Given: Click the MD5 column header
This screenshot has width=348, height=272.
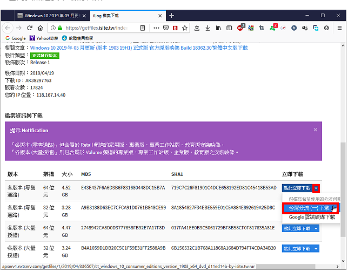Looking at the screenshot, I should [x=86, y=174].
